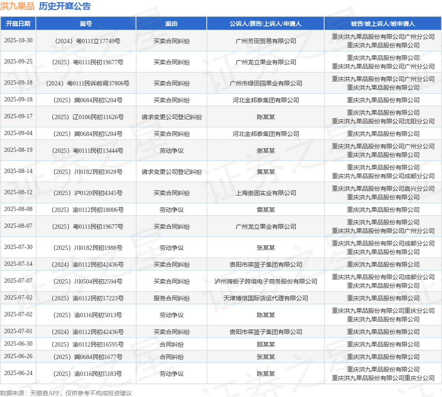Click 张某某 in the 2025-07-30 row
Viewport: 442px width, 397px height.
tap(266, 248)
